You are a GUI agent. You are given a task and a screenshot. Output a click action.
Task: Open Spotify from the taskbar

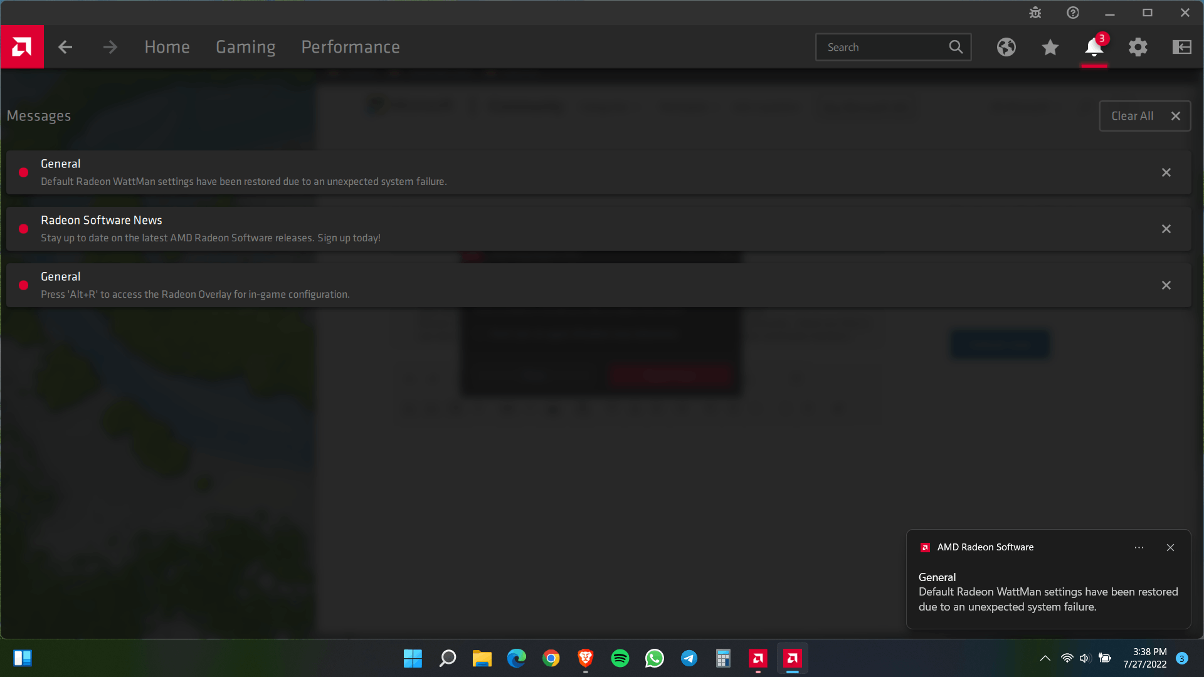point(620,658)
